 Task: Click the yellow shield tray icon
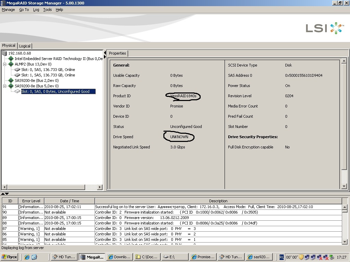click(x=301, y=257)
